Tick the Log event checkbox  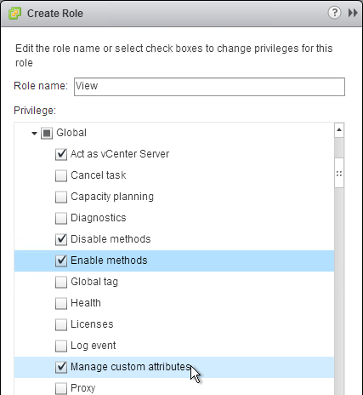[x=61, y=346]
